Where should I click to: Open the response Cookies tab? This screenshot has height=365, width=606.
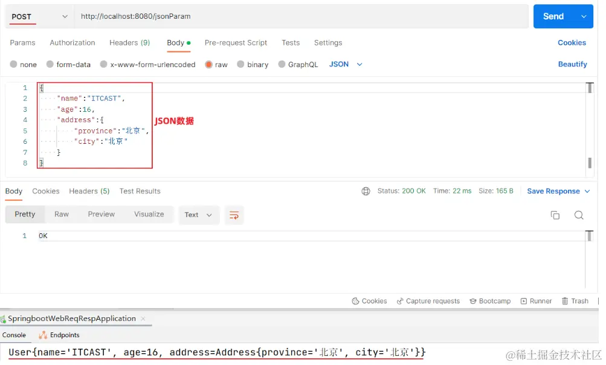coord(45,191)
